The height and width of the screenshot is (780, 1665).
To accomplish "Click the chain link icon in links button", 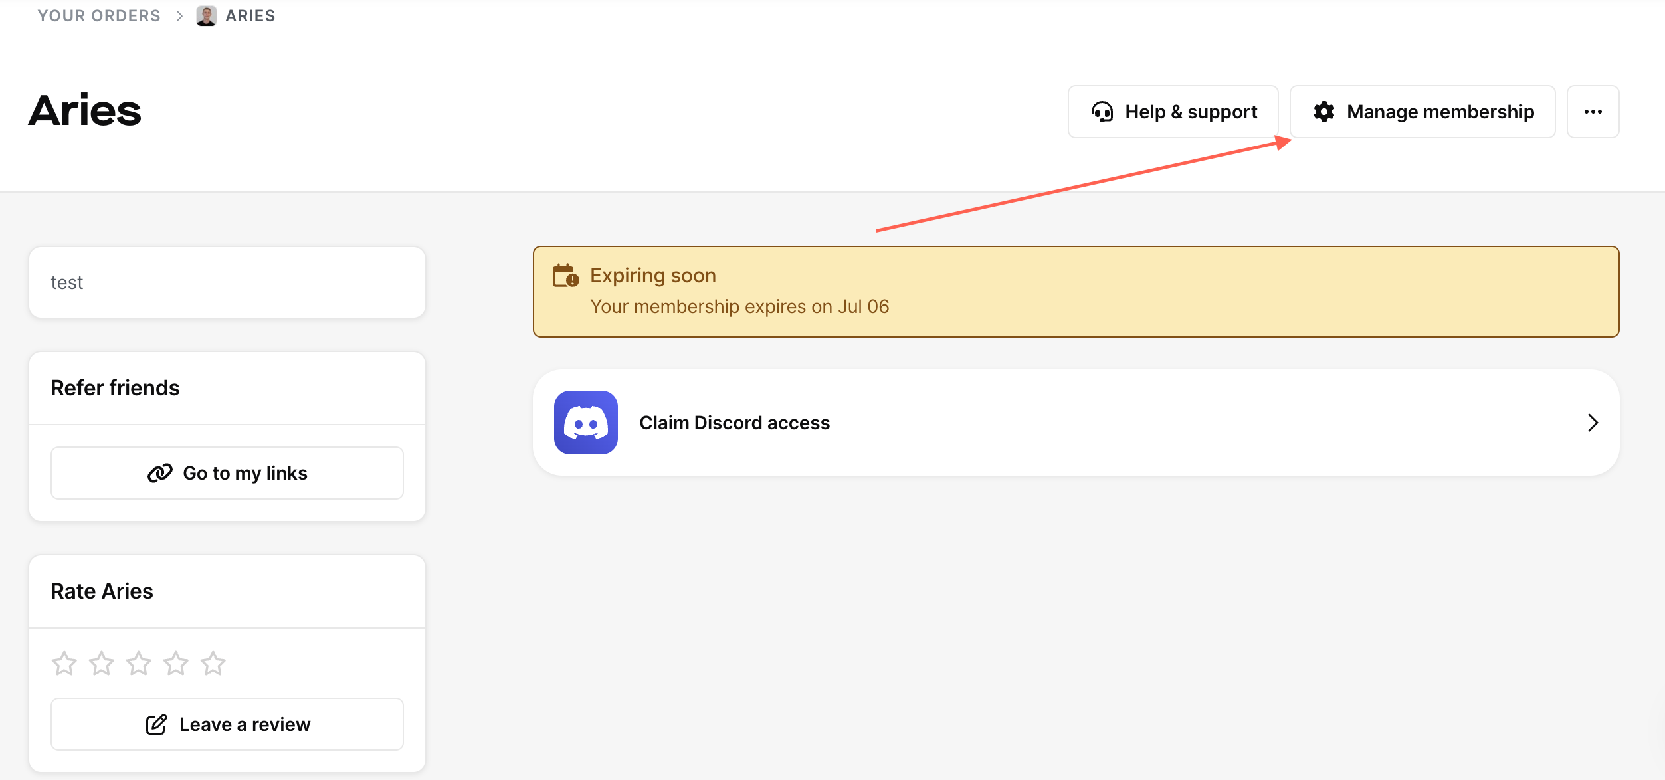I will 159,473.
